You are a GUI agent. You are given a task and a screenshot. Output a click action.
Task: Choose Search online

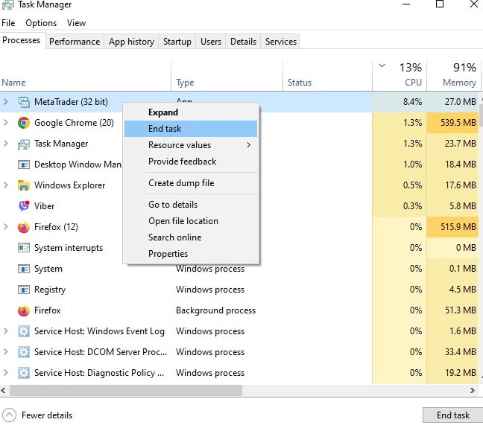[x=191, y=237]
